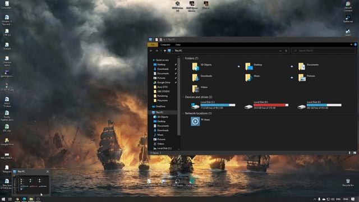Expand the ribbon with the chevron

351,44
